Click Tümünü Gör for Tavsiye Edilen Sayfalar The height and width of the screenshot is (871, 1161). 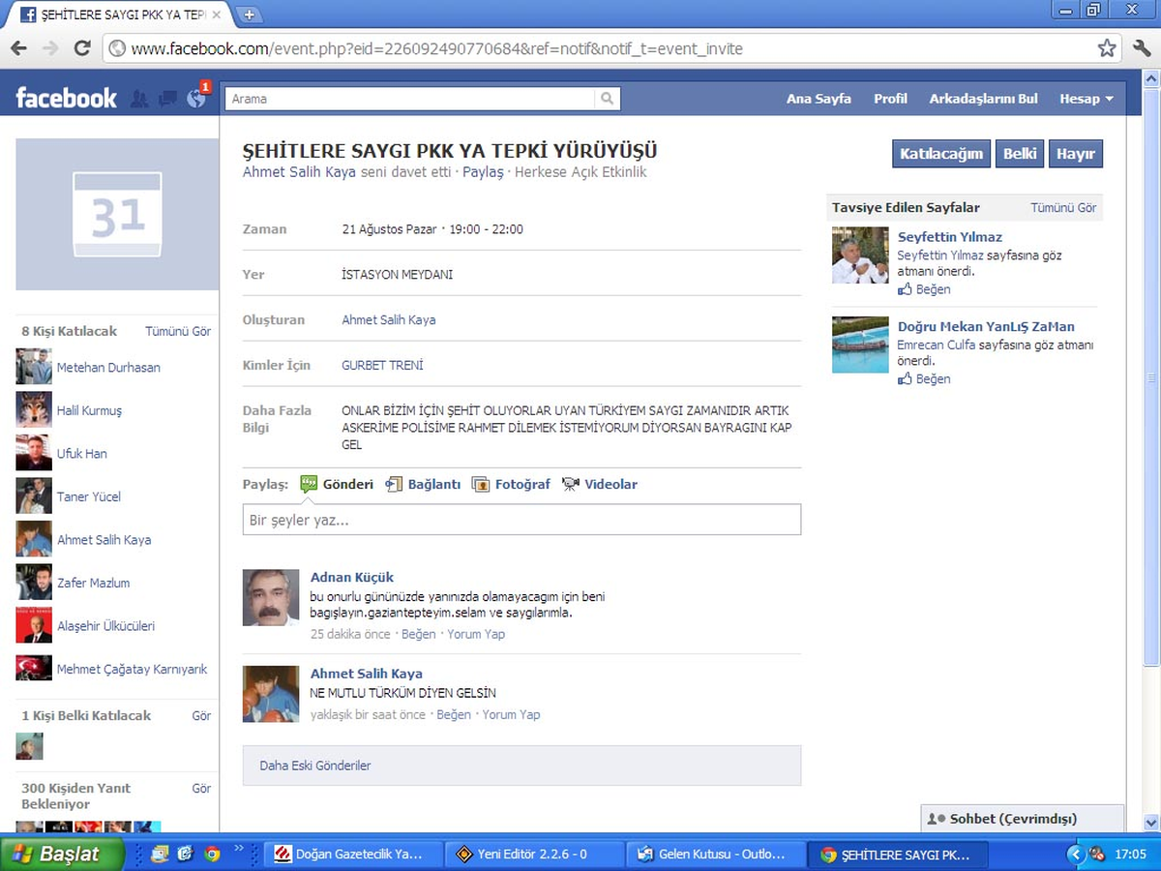(1063, 207)
